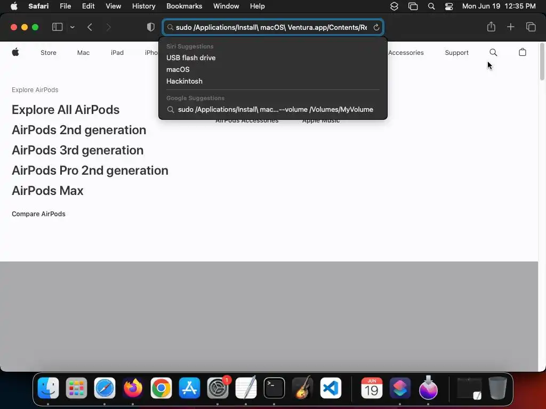Open the History menu
The height and width of the screenshot is (409, 546).
143,6
